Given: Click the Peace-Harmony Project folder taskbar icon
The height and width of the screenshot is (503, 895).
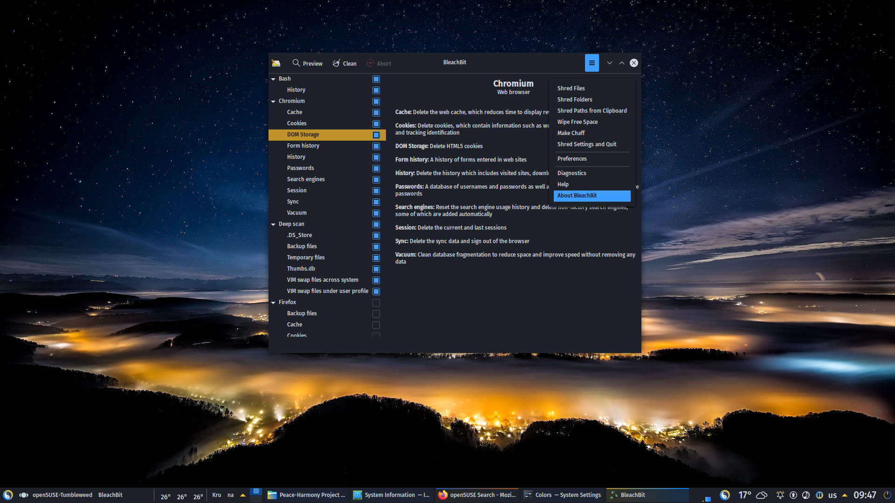Looking at the screenshot, I should point(272,495).
